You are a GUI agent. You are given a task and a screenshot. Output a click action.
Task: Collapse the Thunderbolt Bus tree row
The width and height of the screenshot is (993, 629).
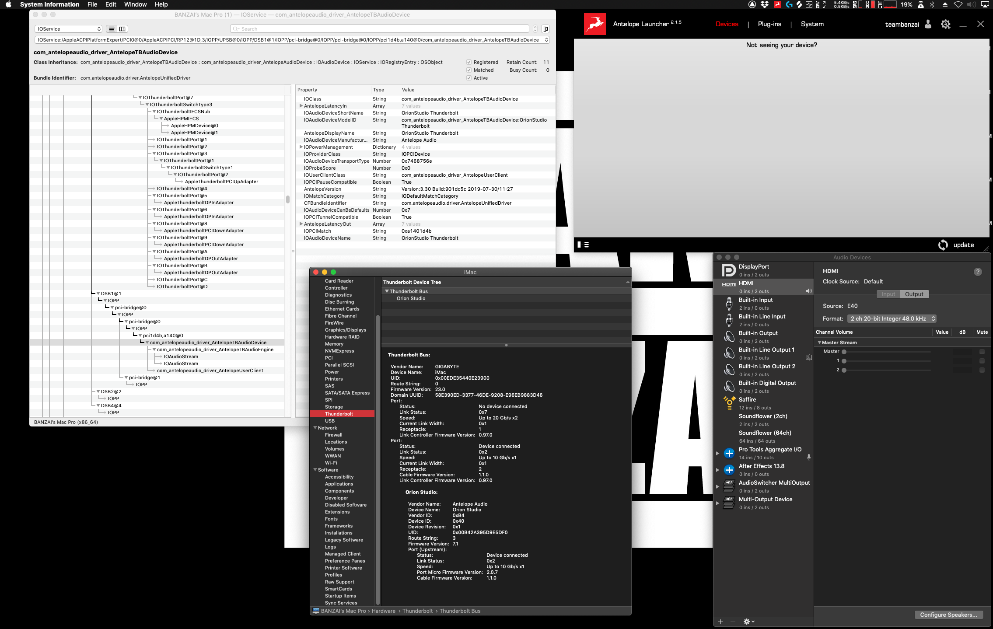click(x=387, y=291)
